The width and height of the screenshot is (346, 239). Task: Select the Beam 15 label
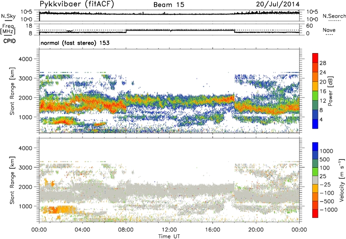[169, 5]
